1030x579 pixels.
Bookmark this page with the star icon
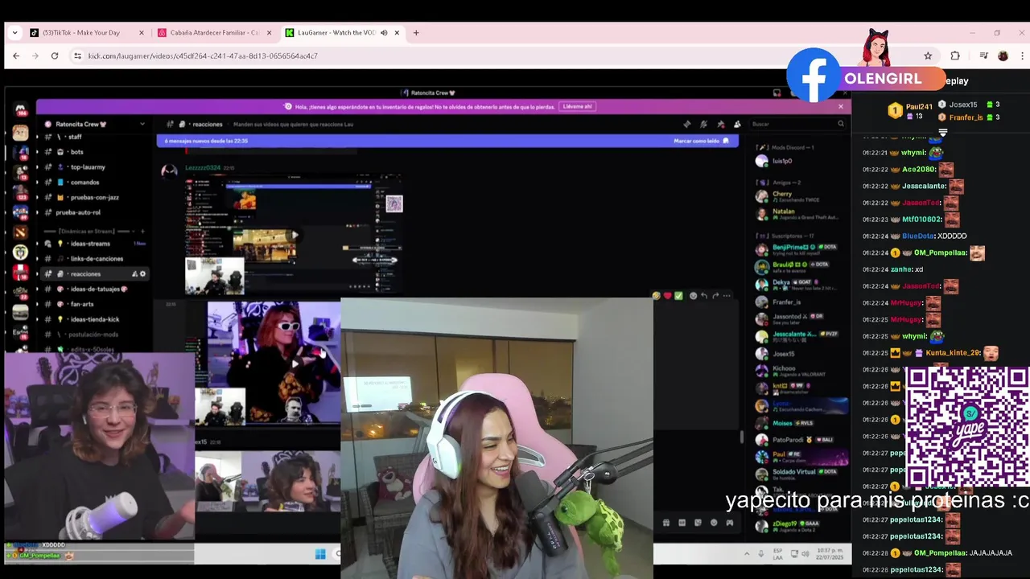928,55
